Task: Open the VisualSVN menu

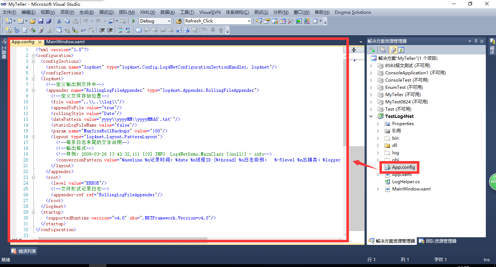Action: click(210, 12)
